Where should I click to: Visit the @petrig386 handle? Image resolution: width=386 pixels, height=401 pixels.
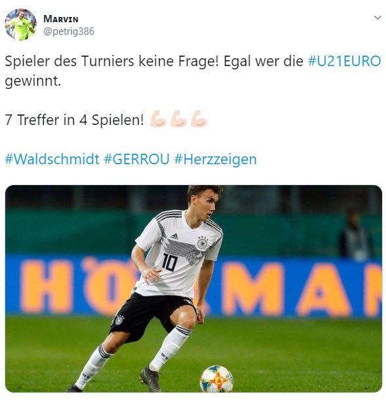pos(69,31)
